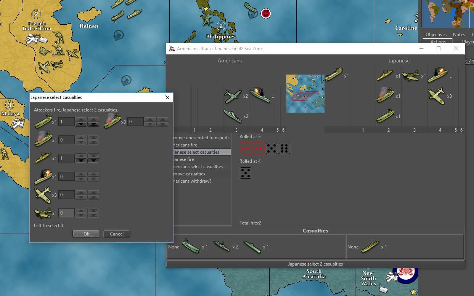Viewport: 474px width, 296px height.
Task: Decrease the destroyer casualty count by one
Action: 81,161
